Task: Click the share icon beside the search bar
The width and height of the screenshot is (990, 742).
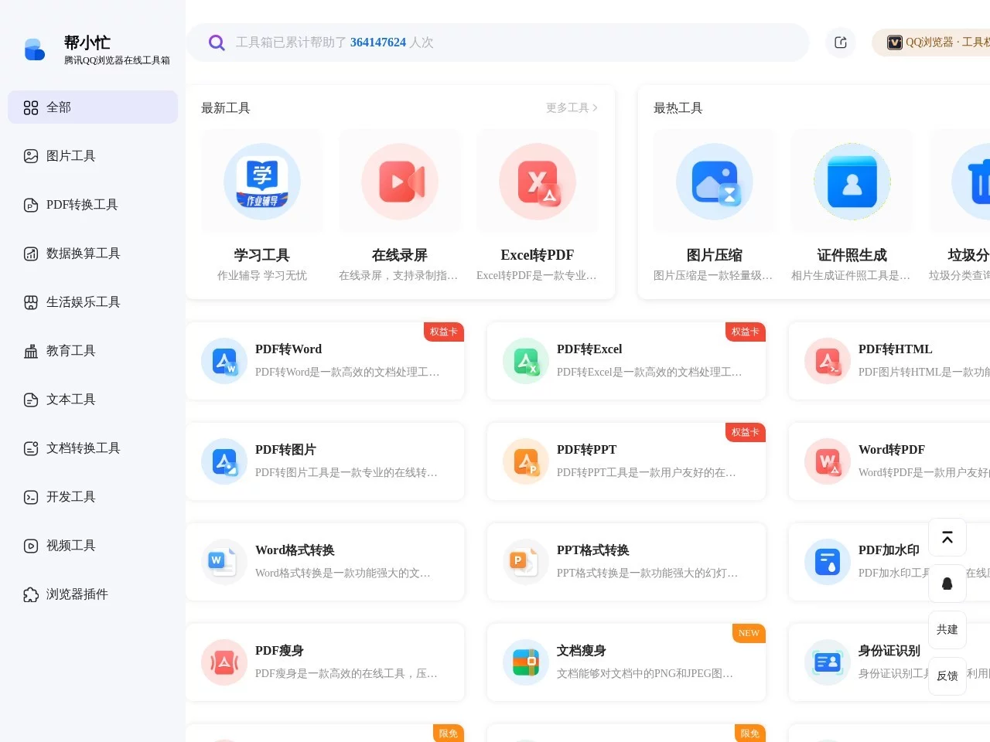Action: click(x=840, y=43)
